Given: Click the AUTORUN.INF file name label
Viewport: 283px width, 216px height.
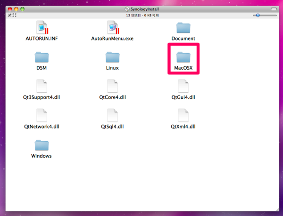Looking at the screenshot, I should point(42,39).
